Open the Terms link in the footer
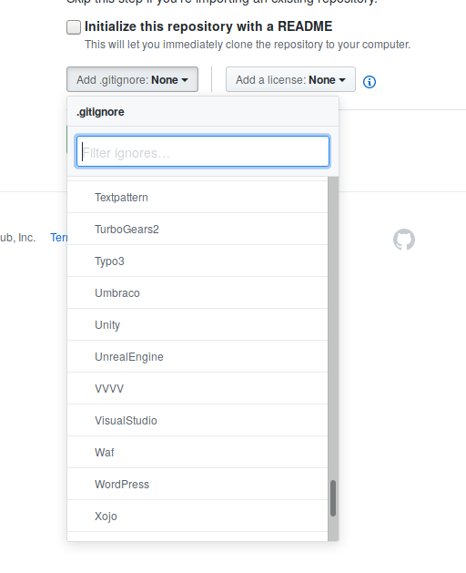 59,238
